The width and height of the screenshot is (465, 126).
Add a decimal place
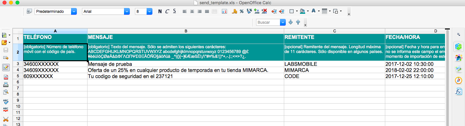(x=257, y=11)
